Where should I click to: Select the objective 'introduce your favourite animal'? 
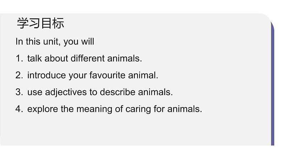93,75
